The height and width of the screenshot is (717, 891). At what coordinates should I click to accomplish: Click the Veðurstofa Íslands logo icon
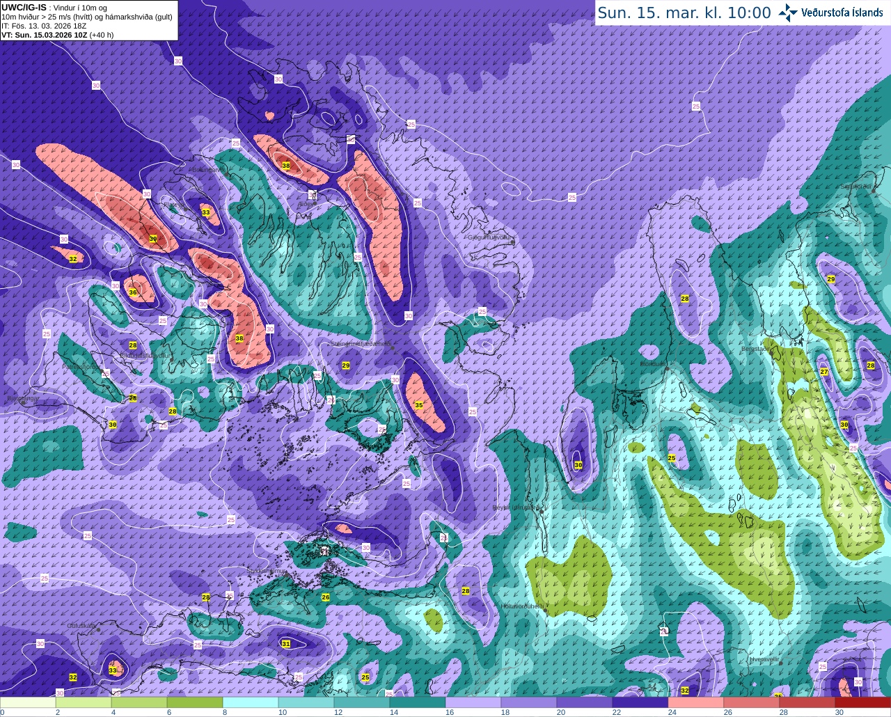coord(789,13)
